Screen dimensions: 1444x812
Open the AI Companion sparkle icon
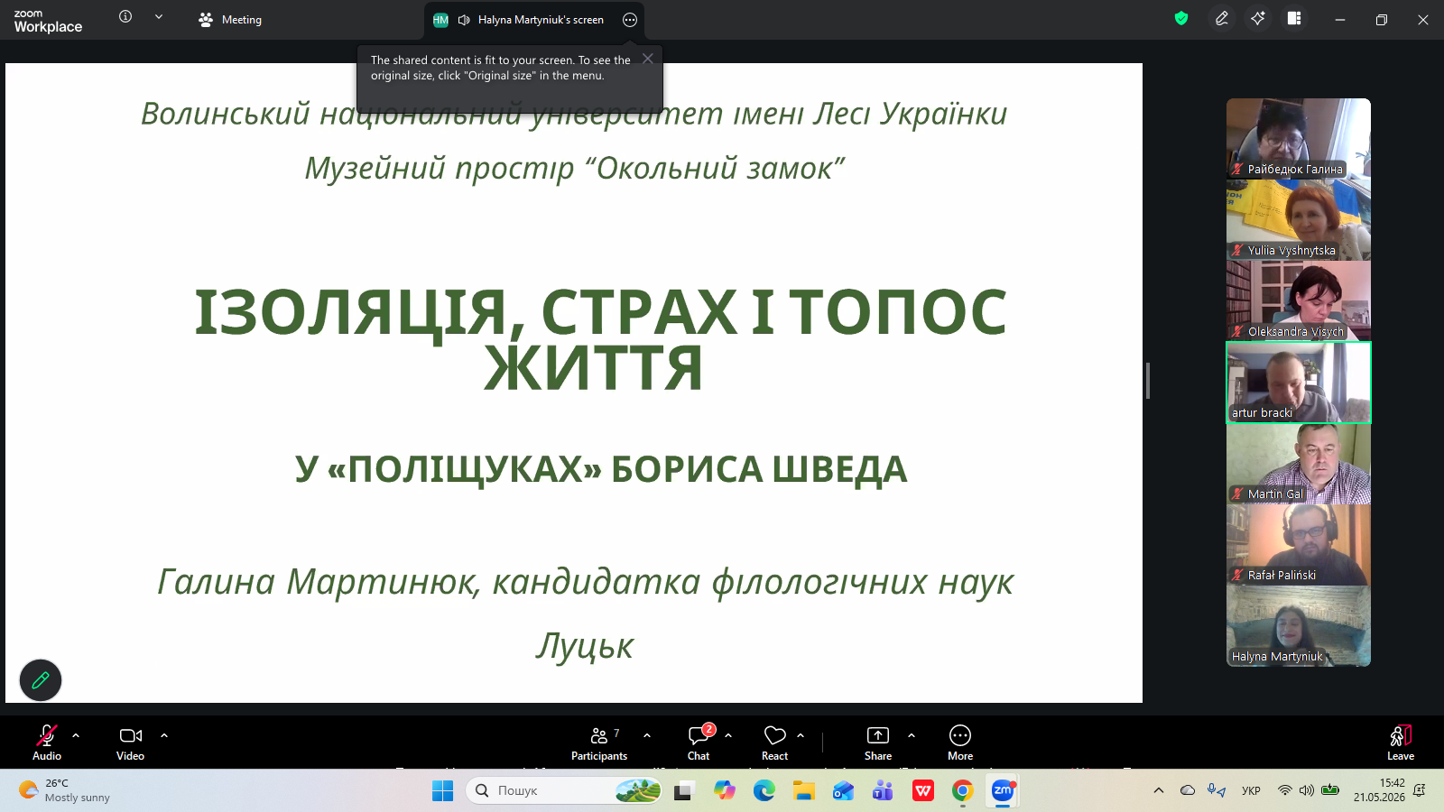(1258, 18)
